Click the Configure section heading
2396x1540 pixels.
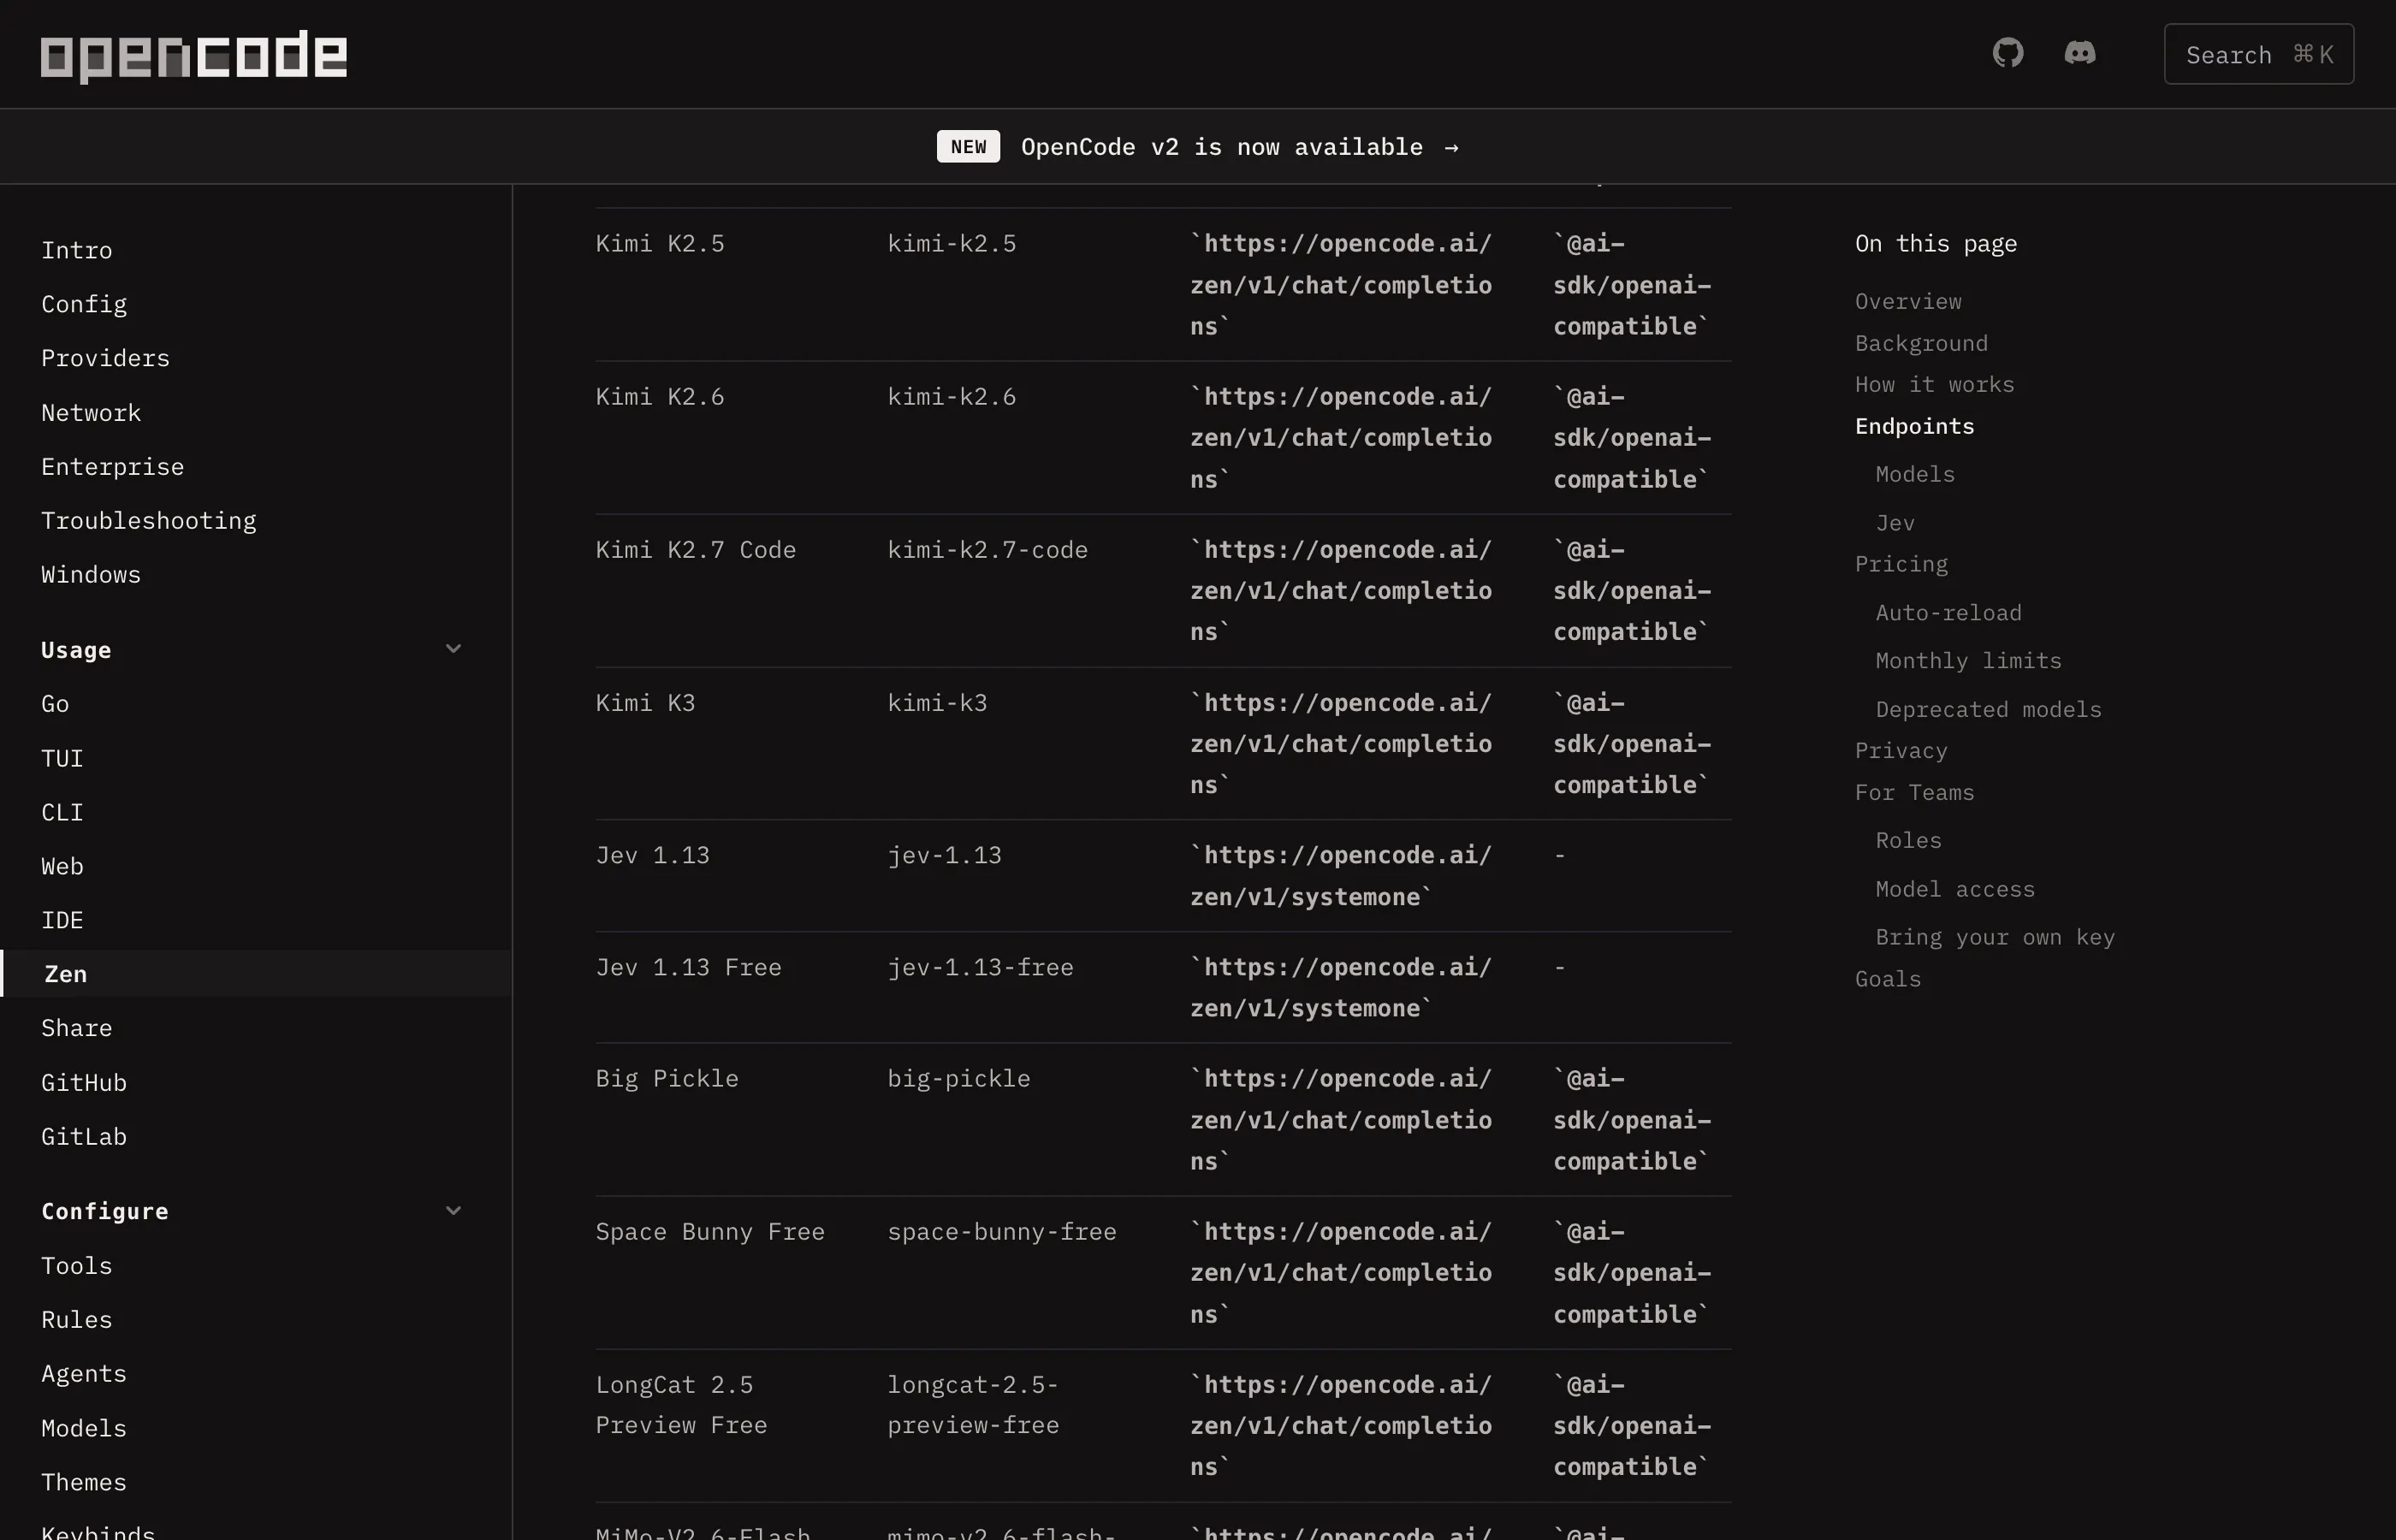[104, 1211]
